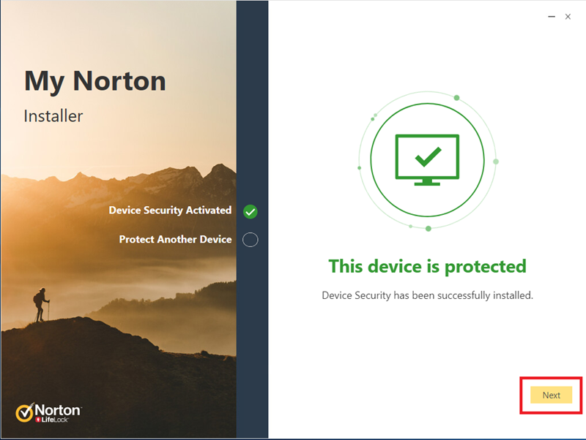586x440 pixels.
Task: Click the LifeLock text under Norton logo
Action: click(54, 420)
